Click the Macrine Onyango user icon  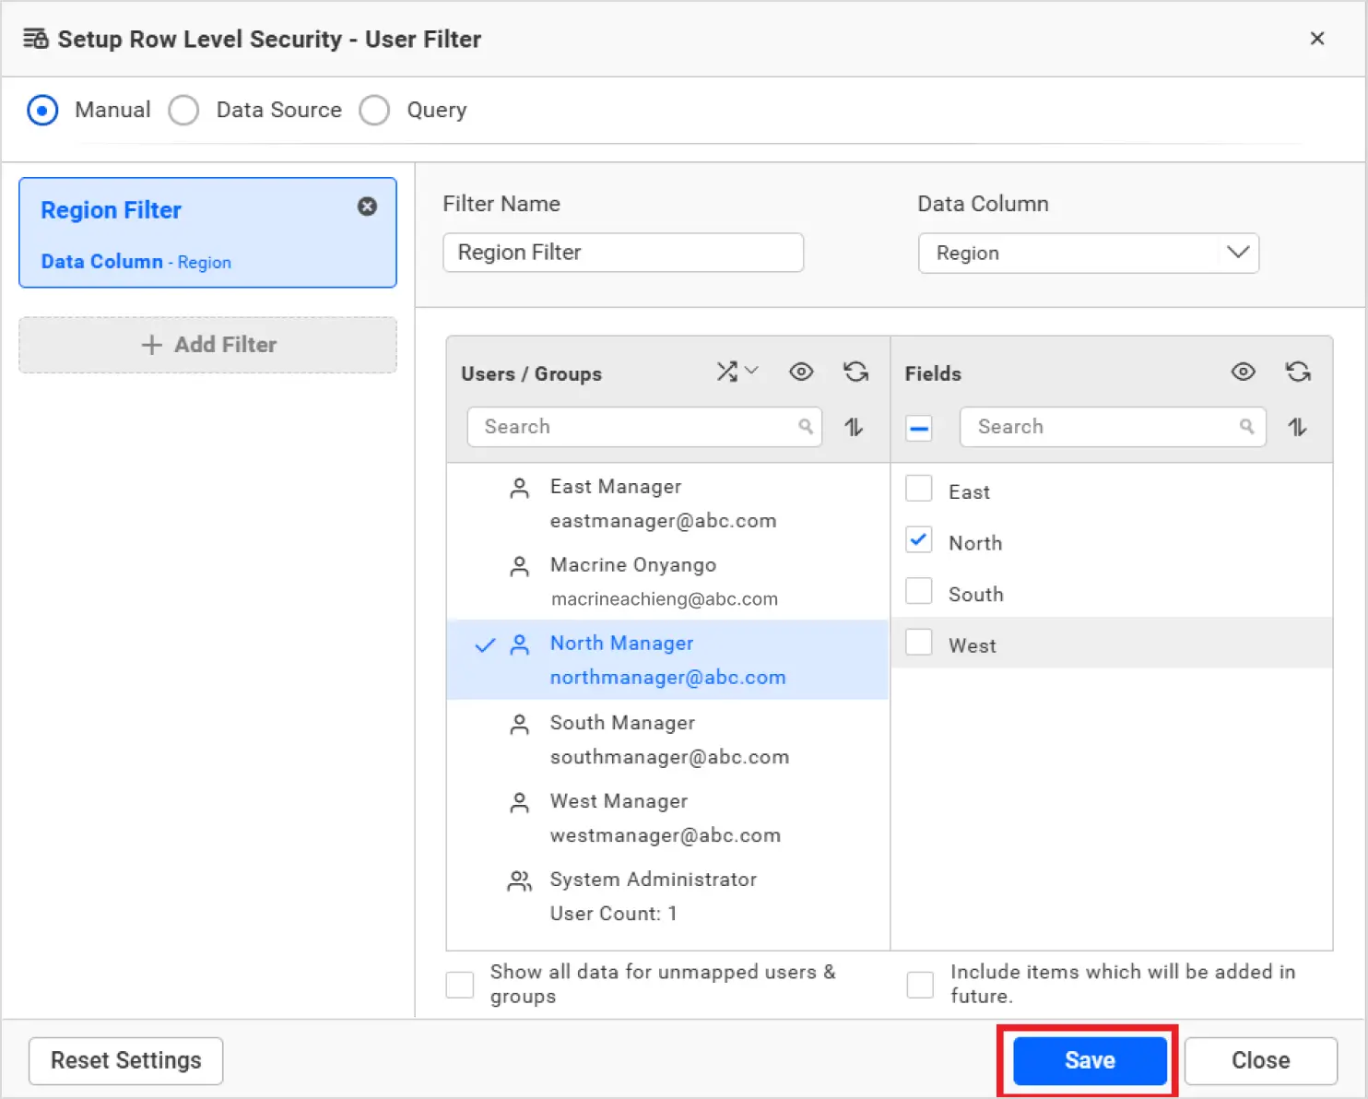pos(520,567)
